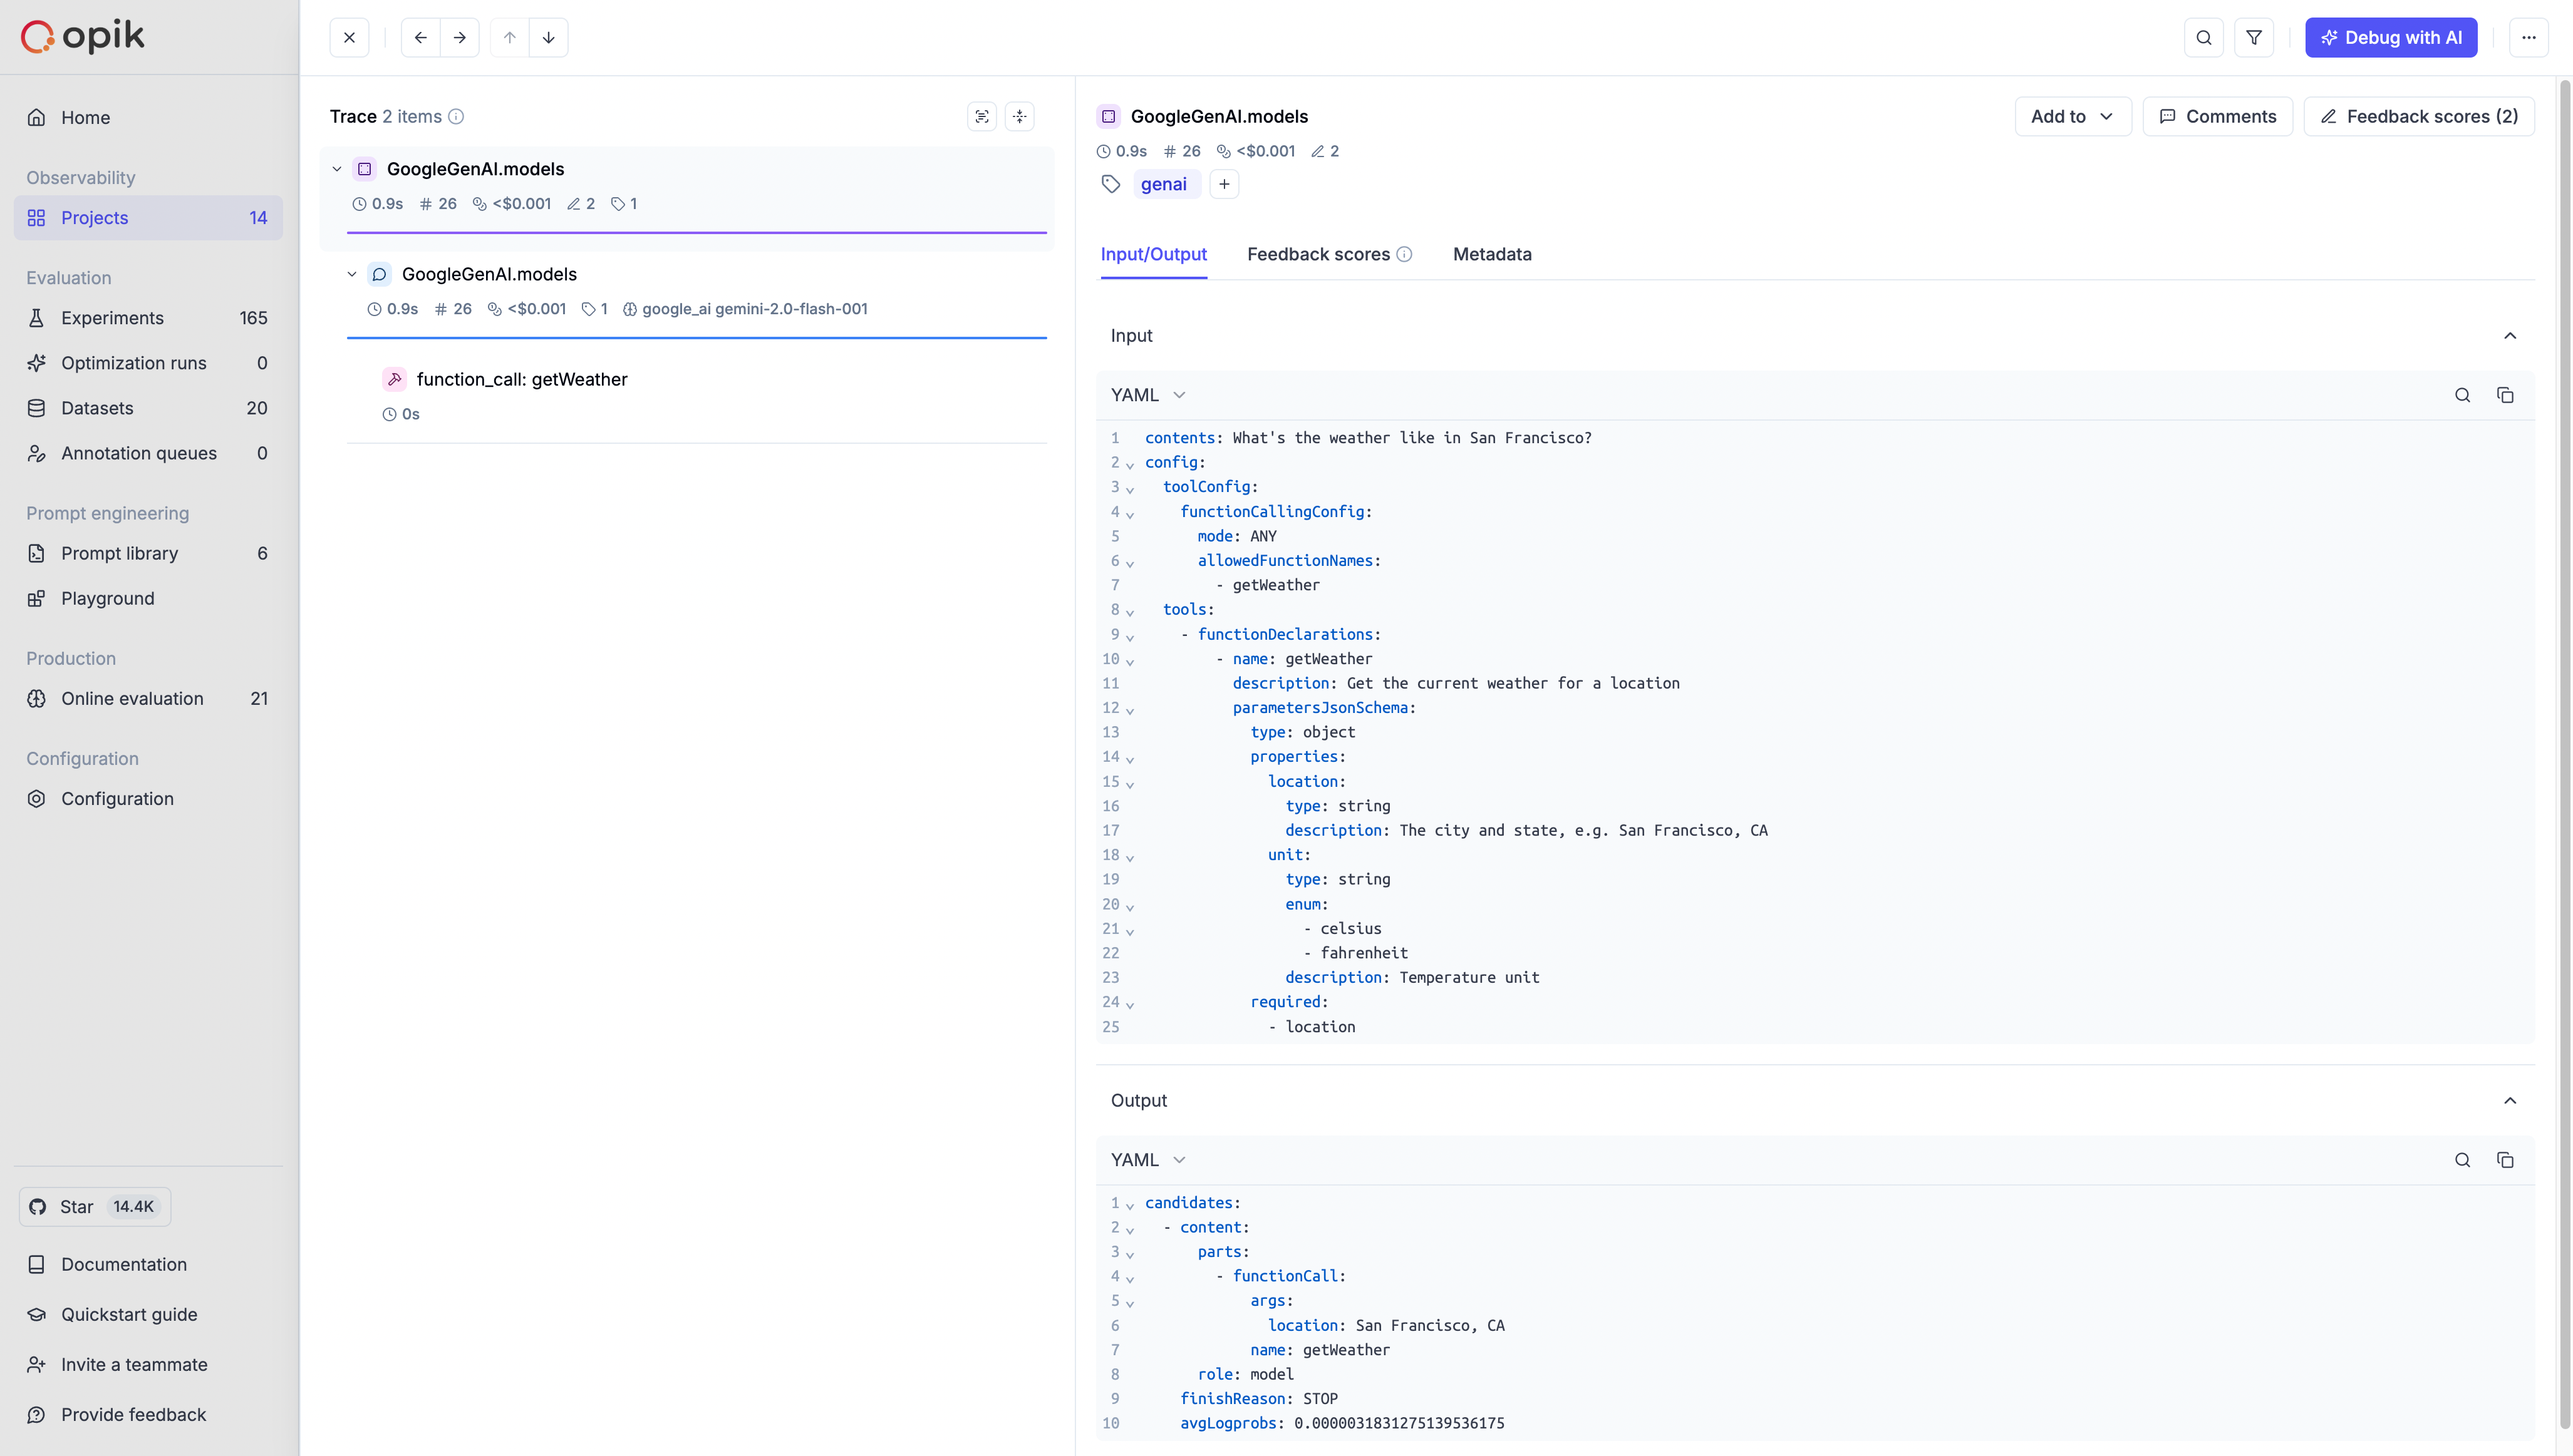The image size is (2573, 1456).
Task: Open the YAML format dropdown in the Input panel
Action: point(1146,394)
